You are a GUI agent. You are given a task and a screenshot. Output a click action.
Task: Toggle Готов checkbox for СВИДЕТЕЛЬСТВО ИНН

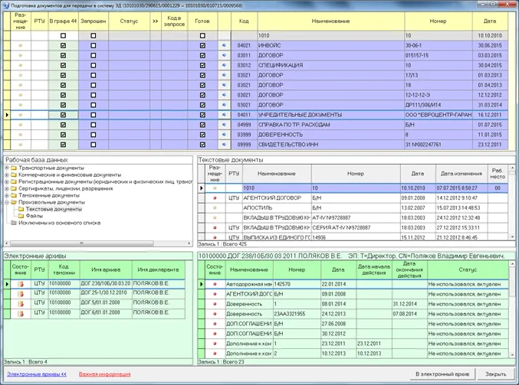202,145
